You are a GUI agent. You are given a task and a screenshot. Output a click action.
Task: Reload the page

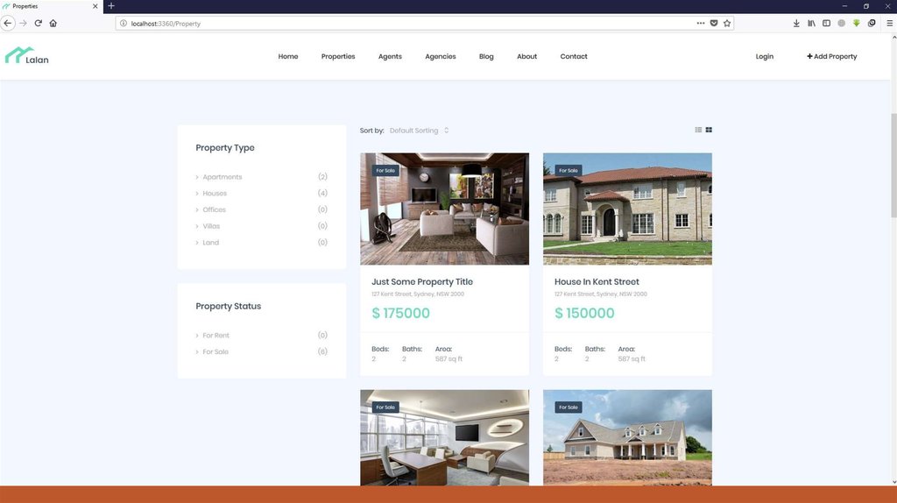tap(38, 24)
